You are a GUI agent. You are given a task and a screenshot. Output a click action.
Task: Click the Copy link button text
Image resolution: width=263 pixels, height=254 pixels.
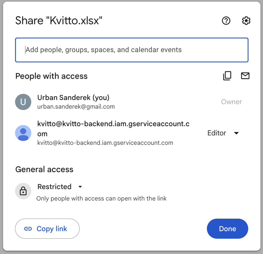[52, 229]
